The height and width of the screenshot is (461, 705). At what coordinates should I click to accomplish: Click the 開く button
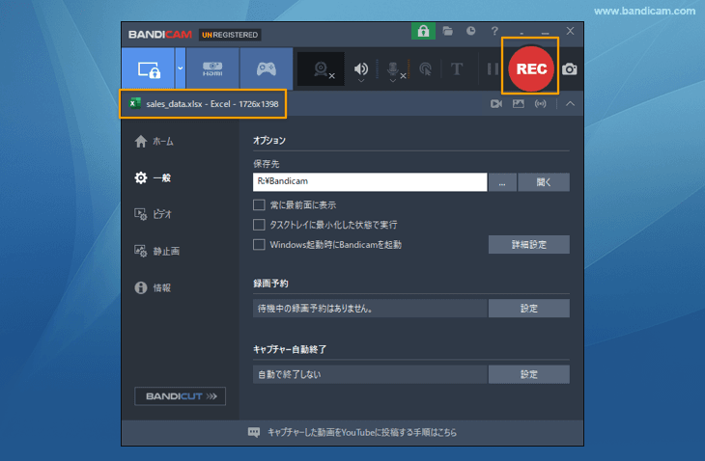point(544,182)
